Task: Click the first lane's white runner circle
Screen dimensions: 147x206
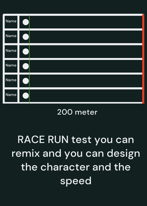Action: 26,22
